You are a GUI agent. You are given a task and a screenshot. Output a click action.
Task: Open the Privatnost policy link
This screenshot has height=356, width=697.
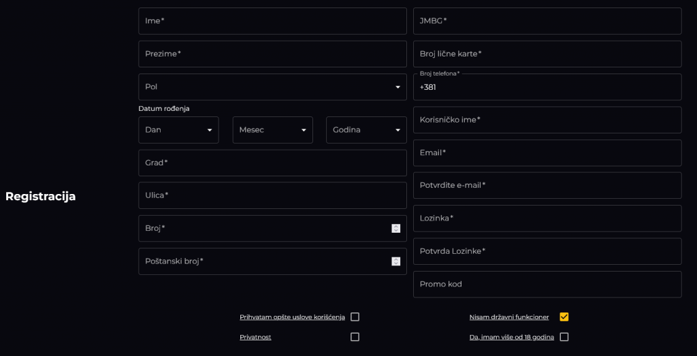255,338
